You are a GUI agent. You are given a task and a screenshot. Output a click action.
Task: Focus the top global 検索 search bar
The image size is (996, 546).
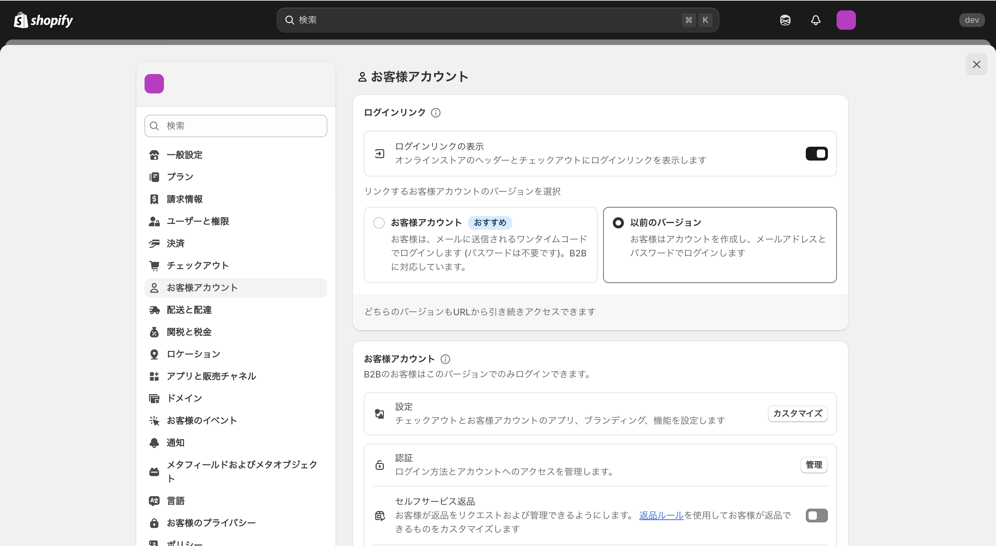point(498,20)
